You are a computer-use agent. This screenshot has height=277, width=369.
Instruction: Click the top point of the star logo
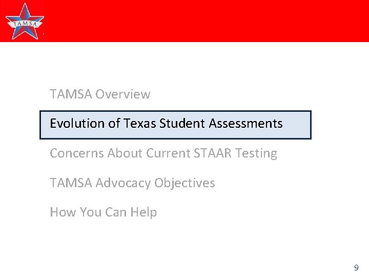(x=25, y=7)
